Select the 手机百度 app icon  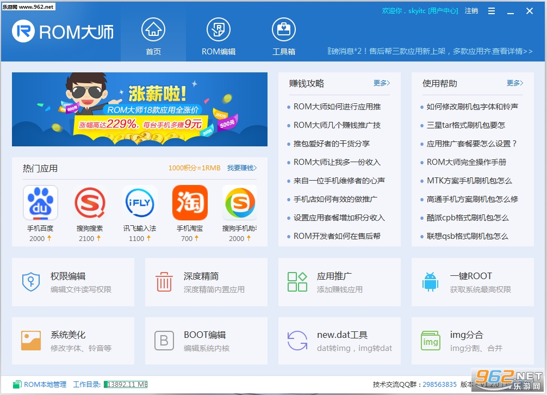40,203
